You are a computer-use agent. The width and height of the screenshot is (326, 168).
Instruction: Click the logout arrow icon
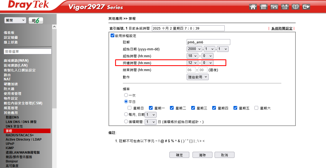306,7
